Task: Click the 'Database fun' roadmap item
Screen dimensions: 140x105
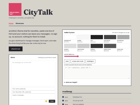Action: pos(78,97)
